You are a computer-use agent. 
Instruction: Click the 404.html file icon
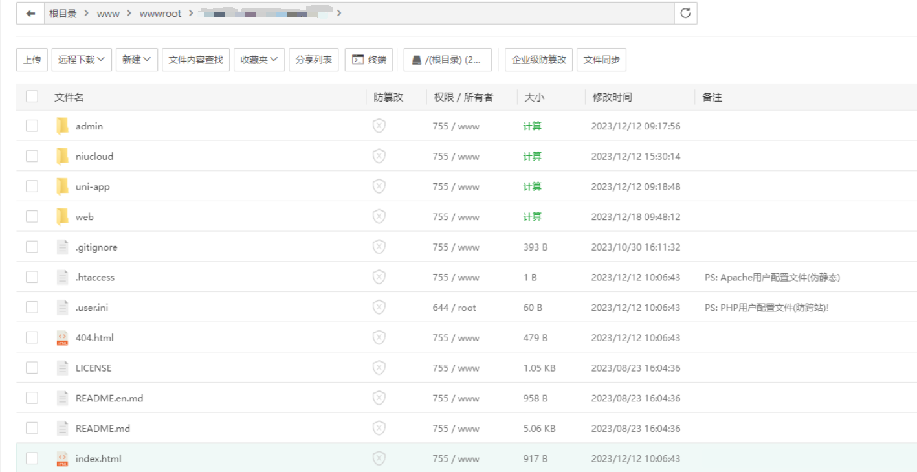click(62, 338)
